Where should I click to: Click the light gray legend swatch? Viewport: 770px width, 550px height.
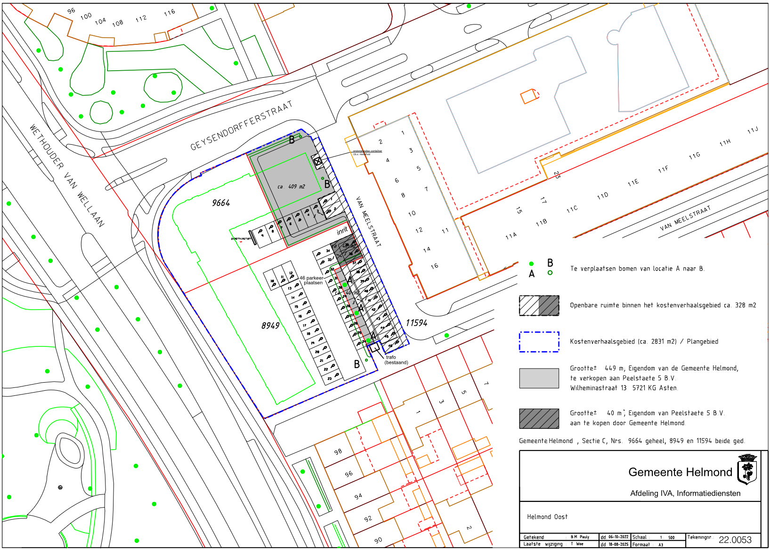[x=539, y=378]
